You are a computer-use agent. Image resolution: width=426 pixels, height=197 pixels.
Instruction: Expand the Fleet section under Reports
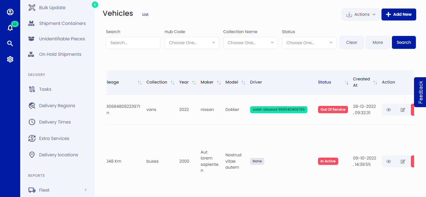[x=44, y=190]
